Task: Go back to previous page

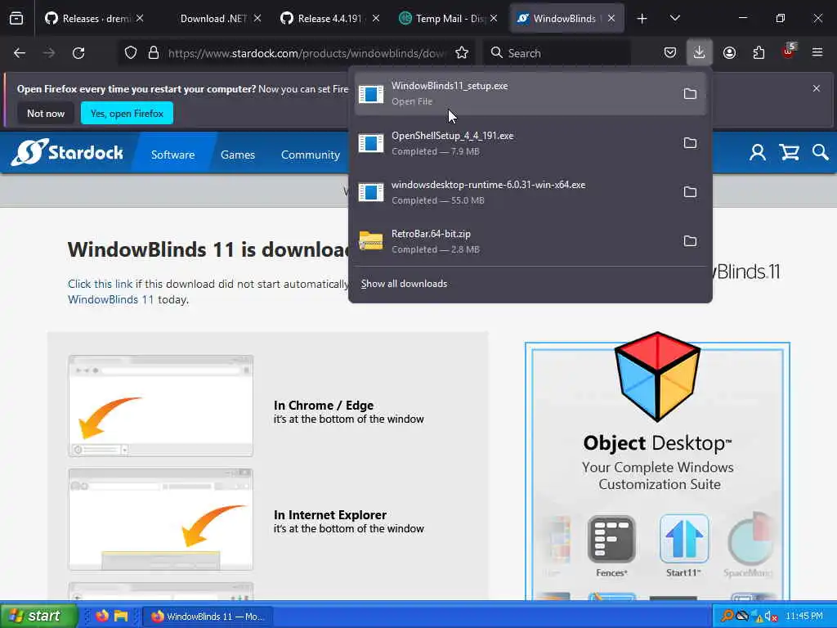Action: 20,53
